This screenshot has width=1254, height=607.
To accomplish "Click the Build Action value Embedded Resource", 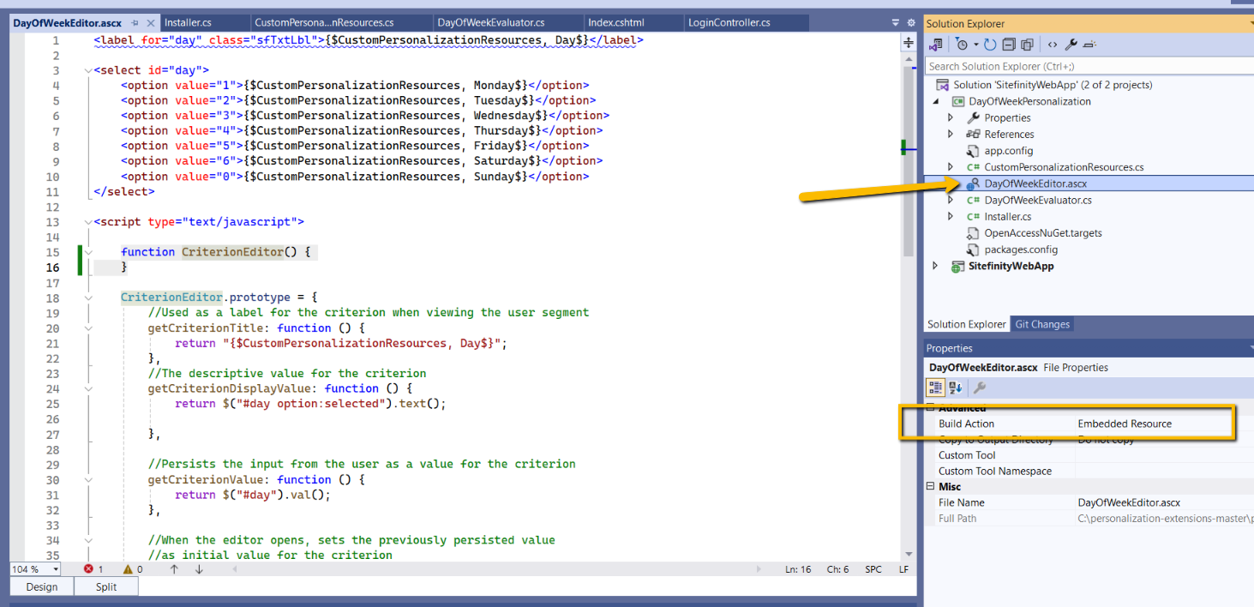I will [x=1125, y=424].
